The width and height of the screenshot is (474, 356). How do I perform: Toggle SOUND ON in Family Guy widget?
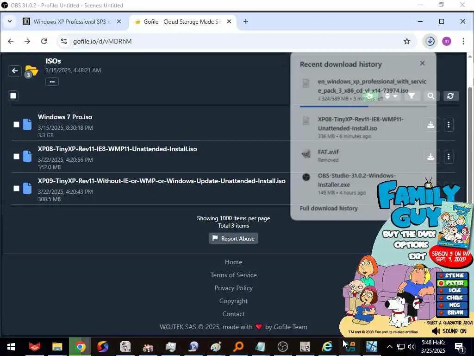tap(449, 331)
